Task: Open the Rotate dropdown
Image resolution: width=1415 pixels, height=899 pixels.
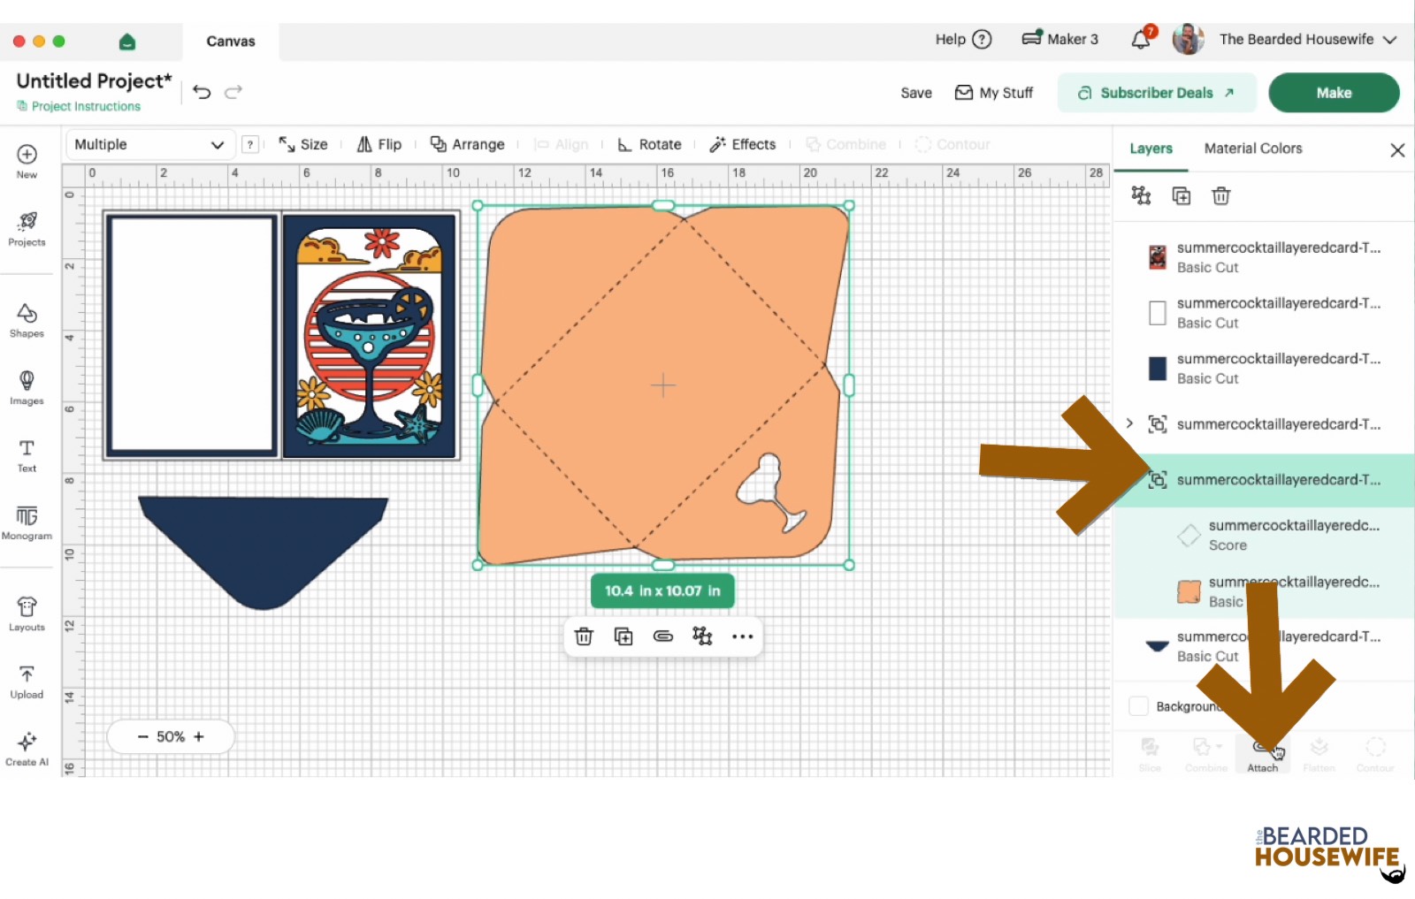Action: pyautogui.click(x=649, y=144)
